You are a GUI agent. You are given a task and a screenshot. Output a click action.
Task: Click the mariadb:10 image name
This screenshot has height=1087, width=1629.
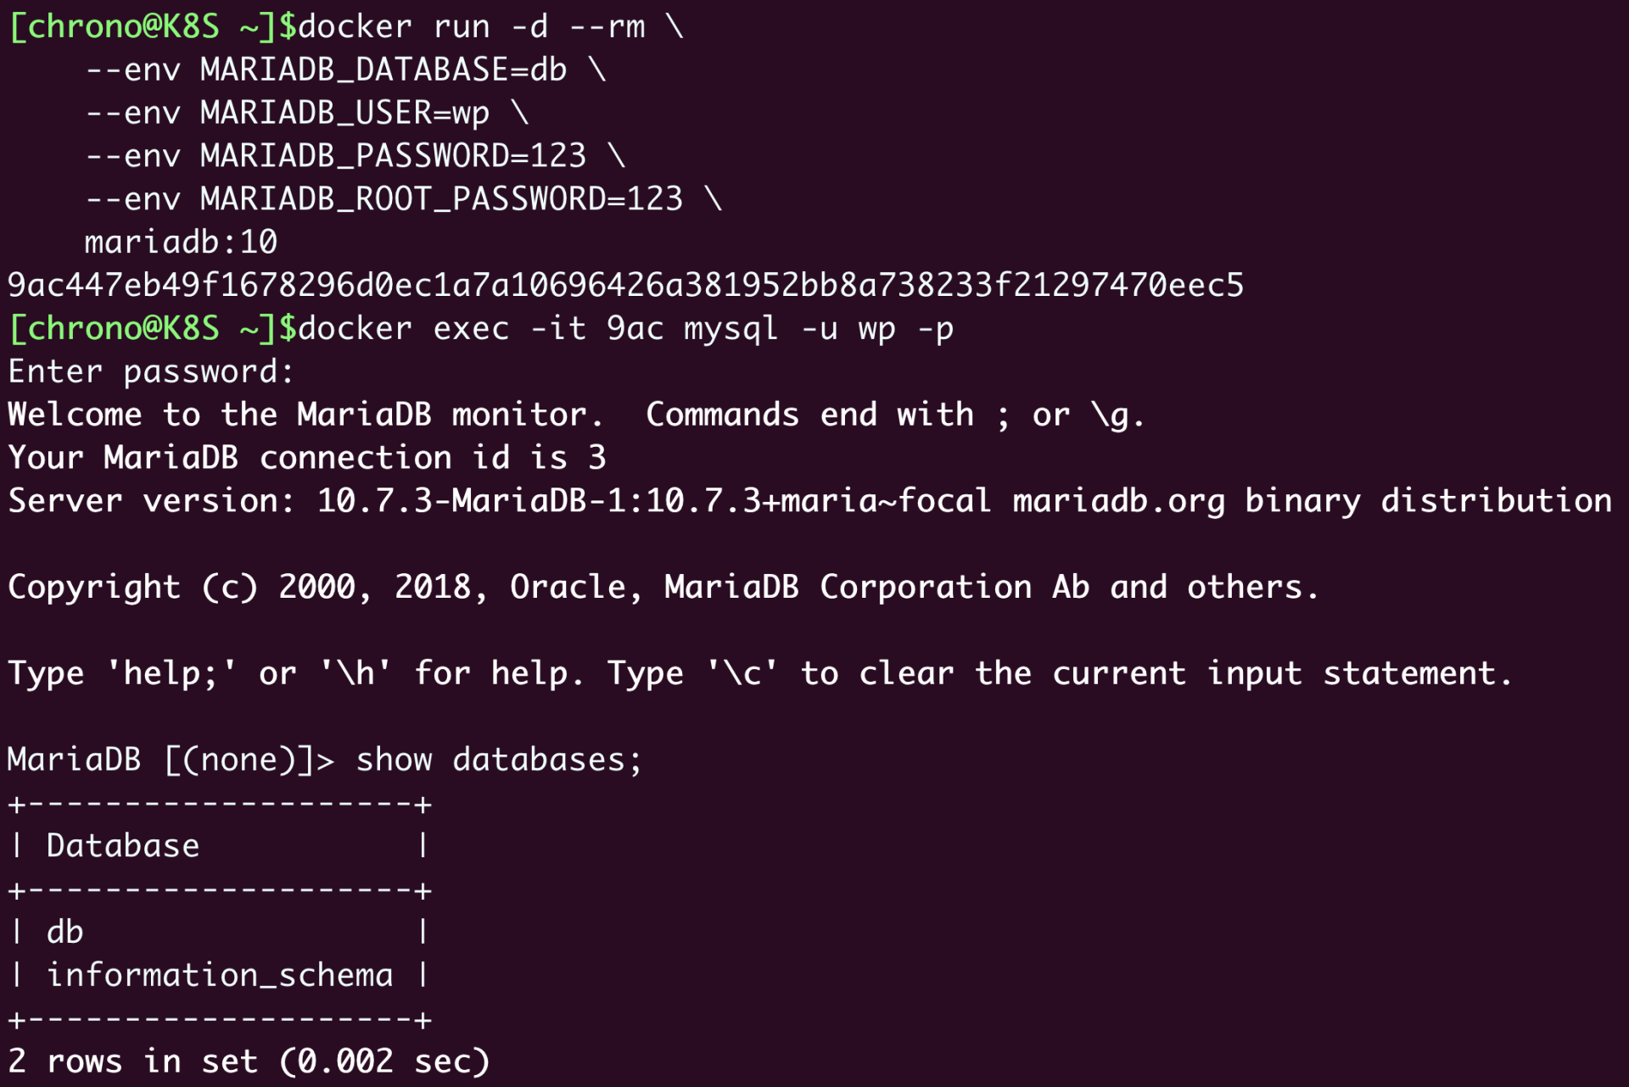(181, 243)
